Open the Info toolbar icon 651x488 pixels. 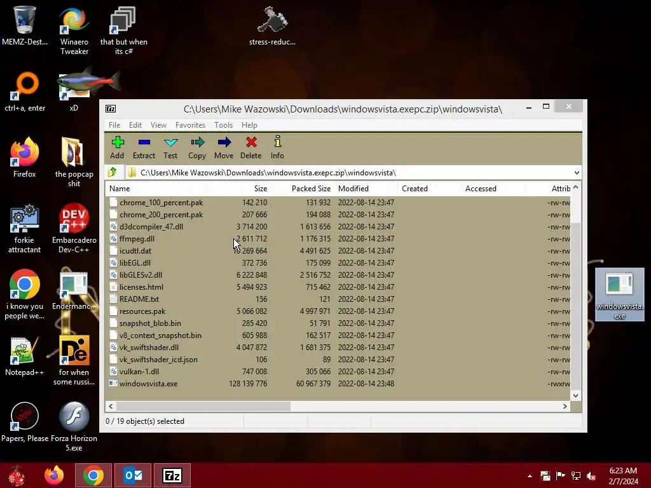coord(277,147)
